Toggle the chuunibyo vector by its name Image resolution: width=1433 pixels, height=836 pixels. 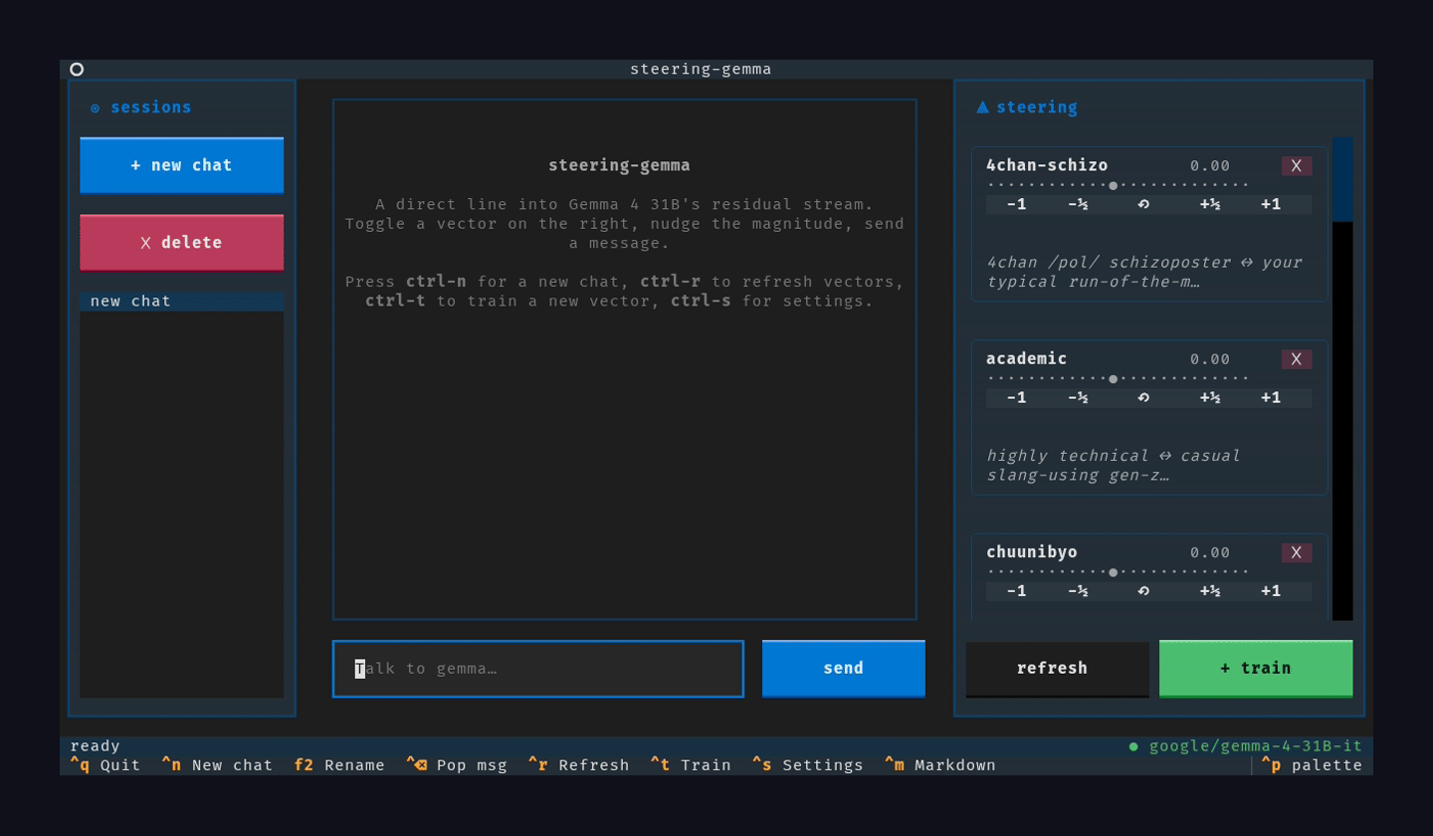(x=1032, y=551)
